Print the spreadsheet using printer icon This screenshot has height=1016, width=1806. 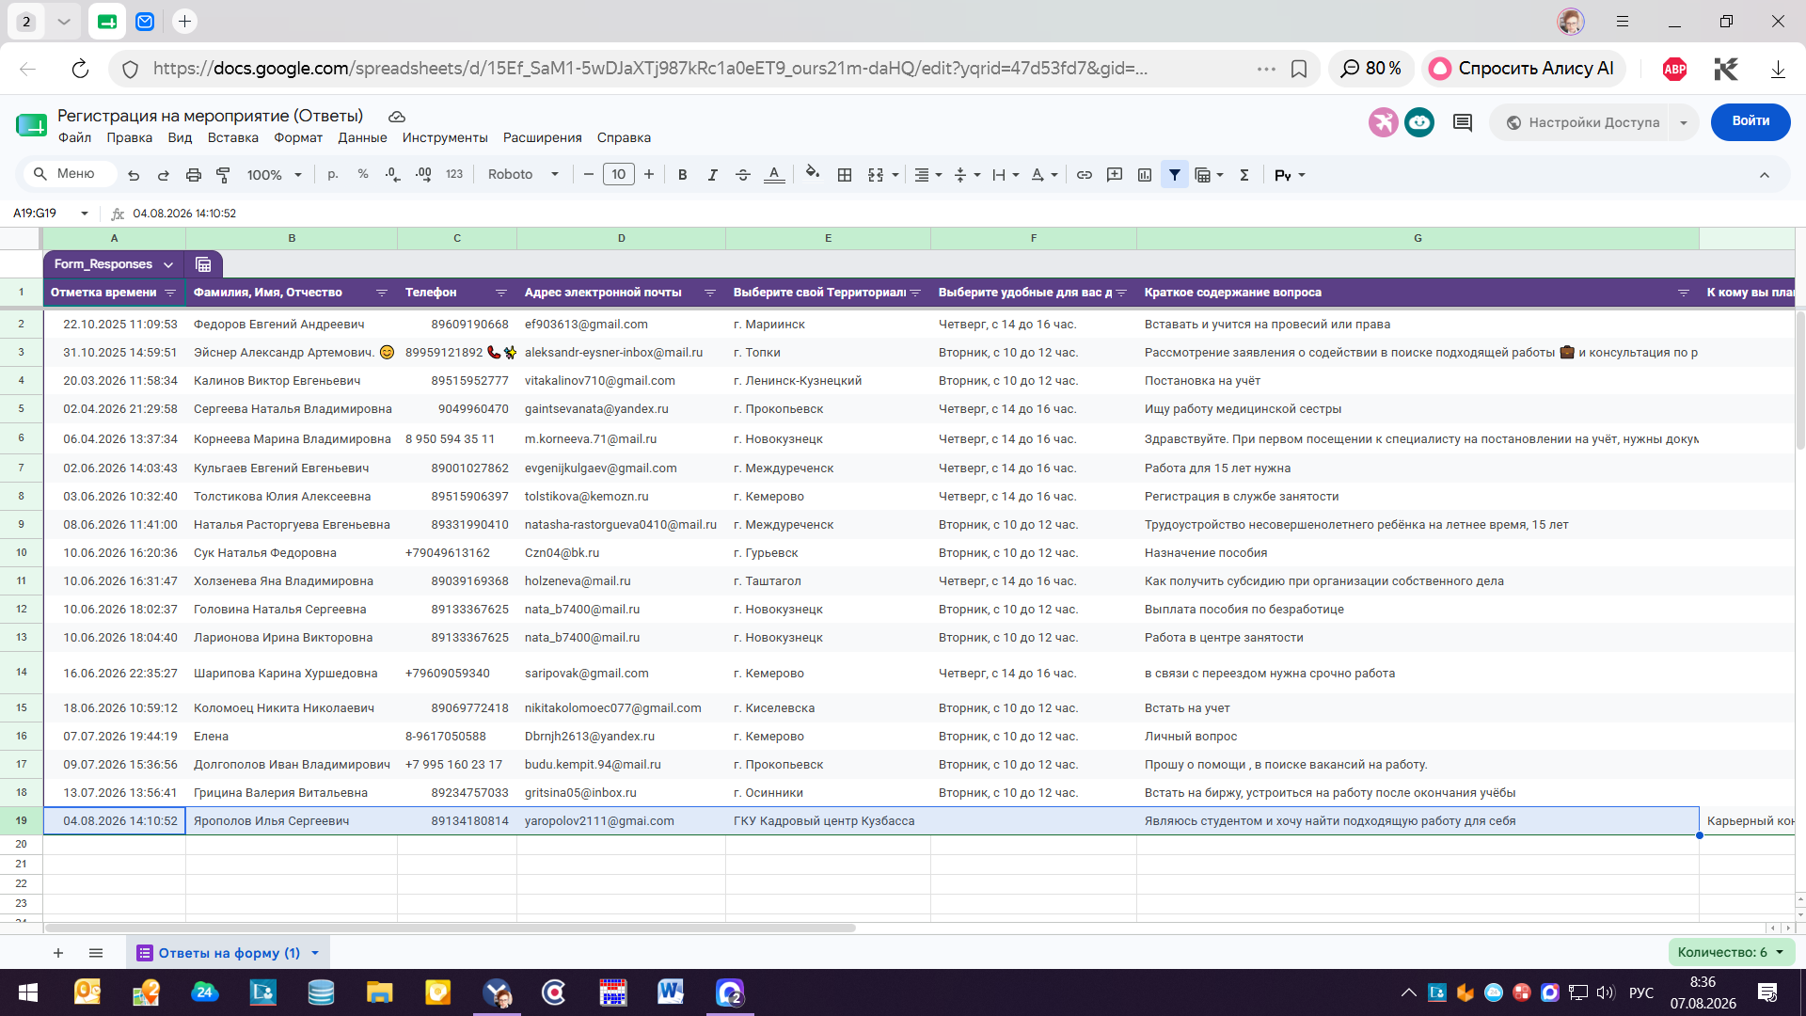[x=194, y=175]
